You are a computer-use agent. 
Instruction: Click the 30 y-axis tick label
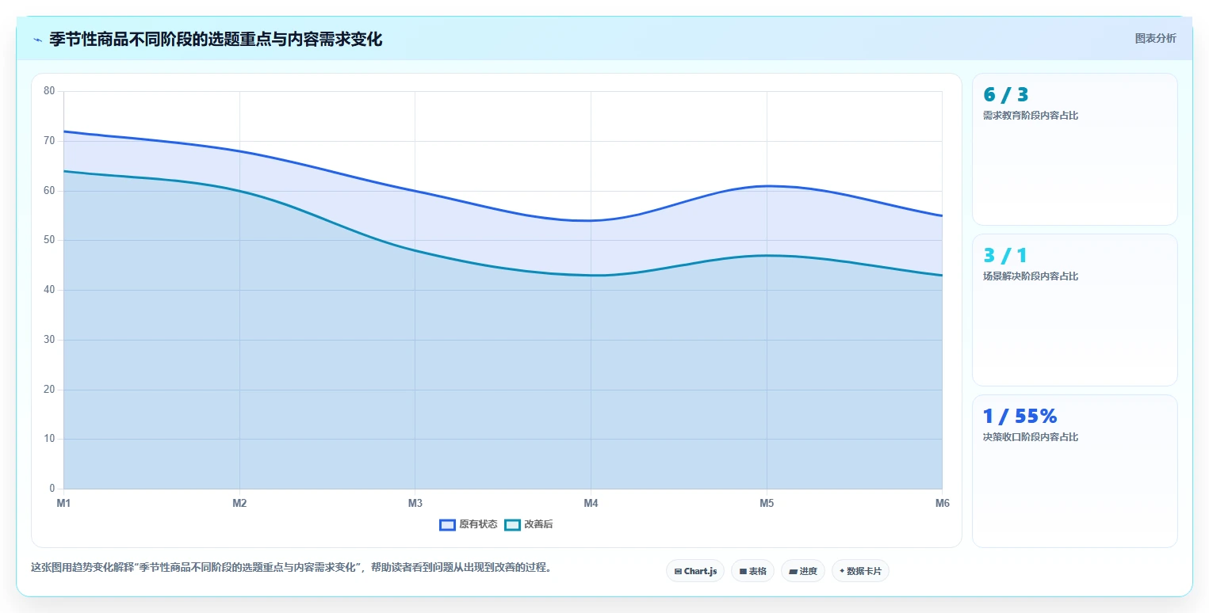49,340
